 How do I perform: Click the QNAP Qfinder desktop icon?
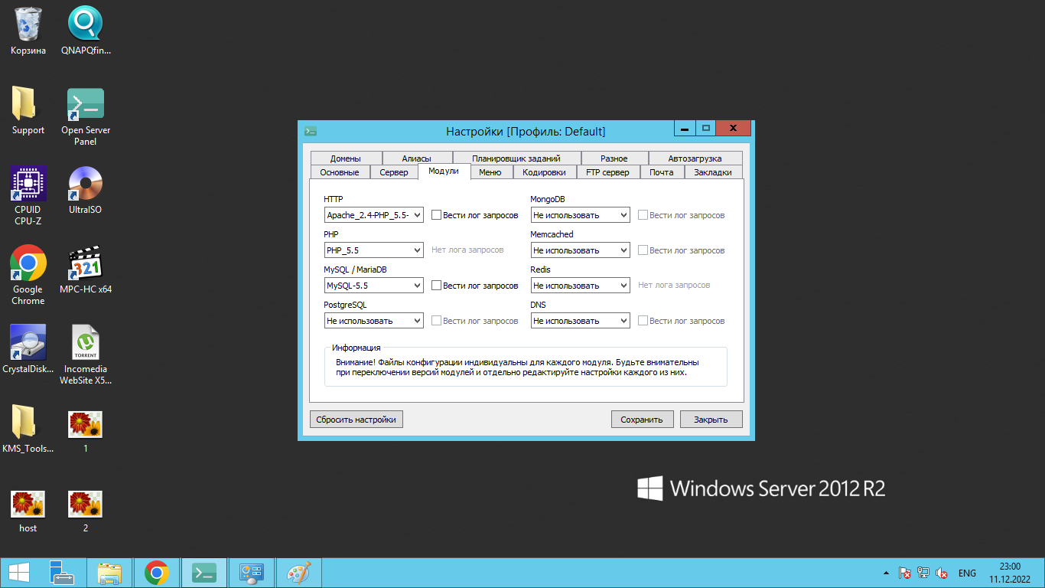85,24
